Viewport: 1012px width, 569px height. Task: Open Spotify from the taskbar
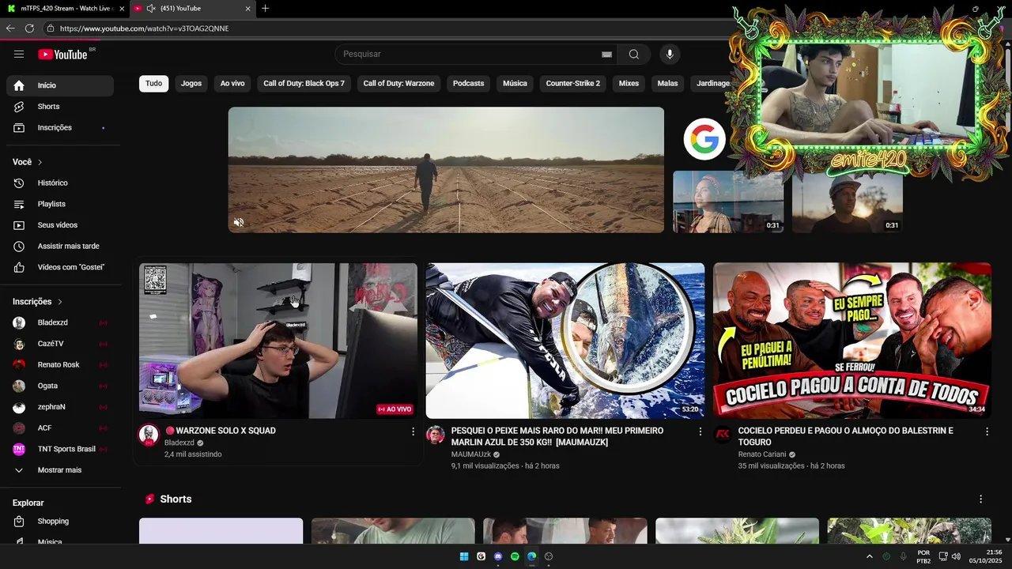click(515, 556)
